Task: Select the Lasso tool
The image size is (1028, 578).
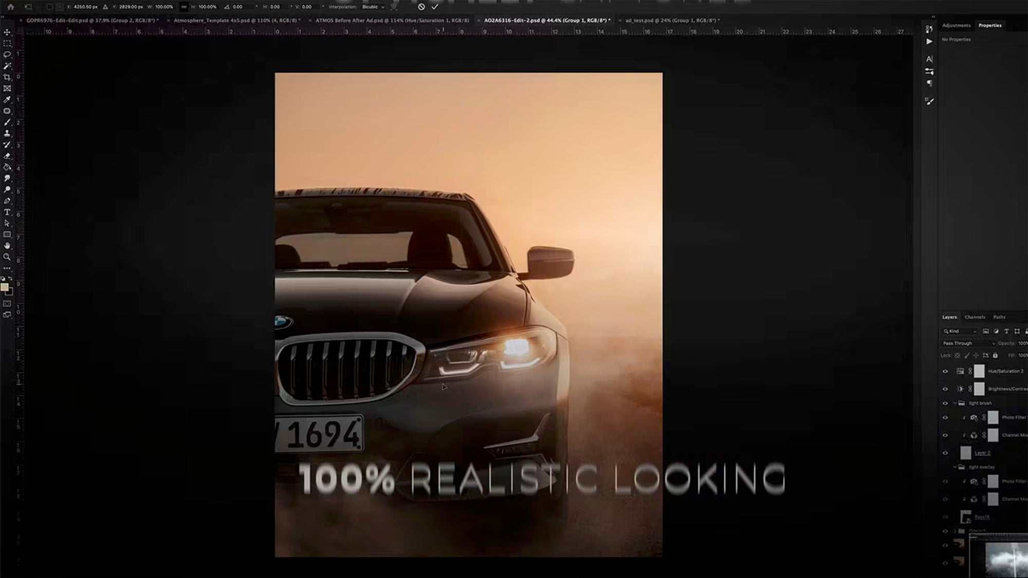Action: (7, 54)
